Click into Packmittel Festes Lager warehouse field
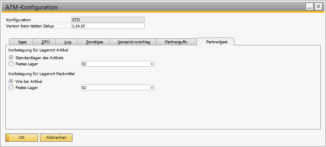 [118, 88]
